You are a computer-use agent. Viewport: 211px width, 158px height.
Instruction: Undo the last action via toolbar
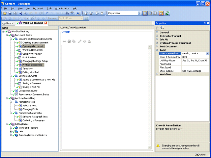tap(47, 13)
